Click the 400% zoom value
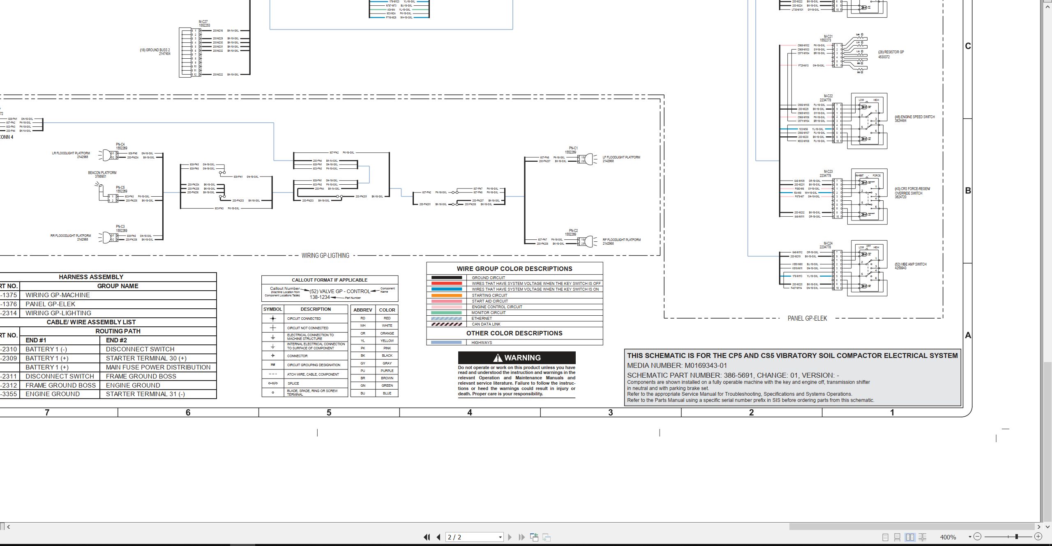This screenshot has width=1052, height=546. point(948,537)
